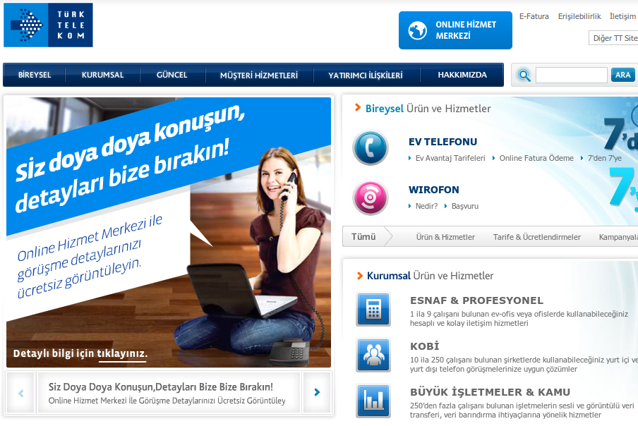Open the Yatırımcı İlişkileri menu
Image resolution: width=638 pixels, height=426 pixels.
366,75
